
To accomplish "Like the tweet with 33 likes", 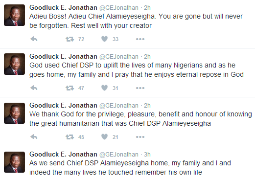I will (104, 39).
